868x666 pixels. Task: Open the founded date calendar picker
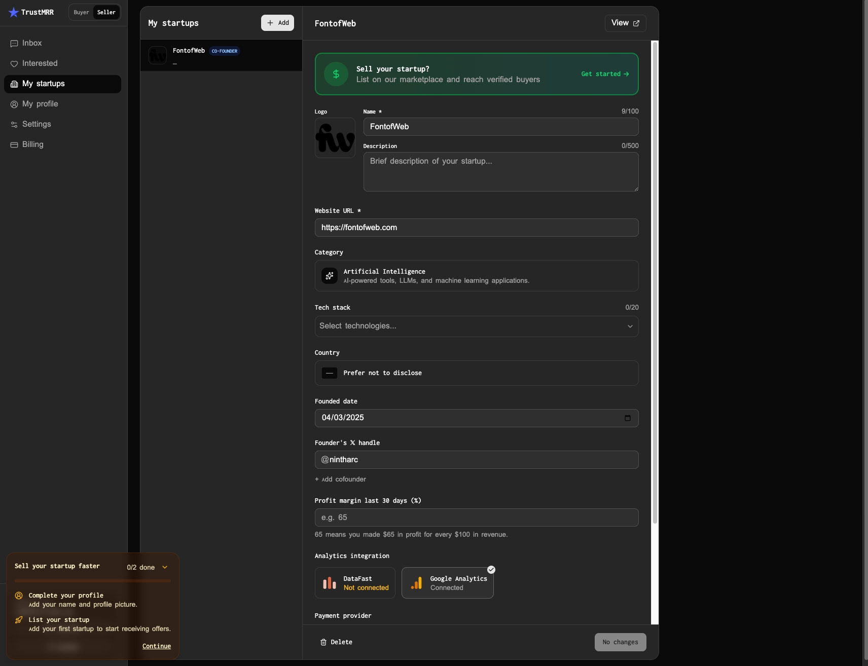pyautogui.click(x=628, y=418)
